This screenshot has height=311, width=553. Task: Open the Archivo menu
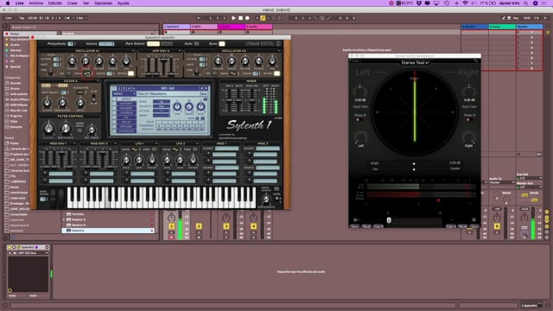tap(36, 3)
